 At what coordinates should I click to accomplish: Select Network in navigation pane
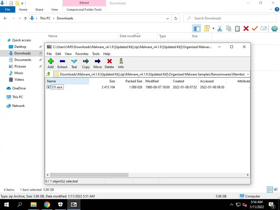coord(18,106)
